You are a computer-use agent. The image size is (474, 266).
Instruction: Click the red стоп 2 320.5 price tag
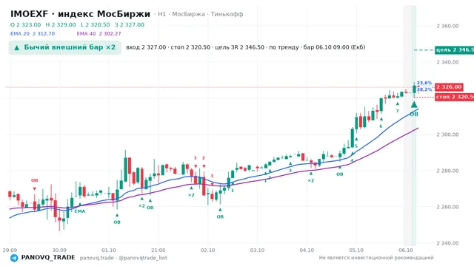click(454, 97)
